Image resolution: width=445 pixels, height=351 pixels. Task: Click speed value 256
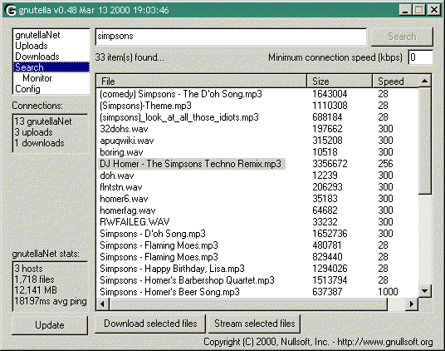tap(385, 164)
